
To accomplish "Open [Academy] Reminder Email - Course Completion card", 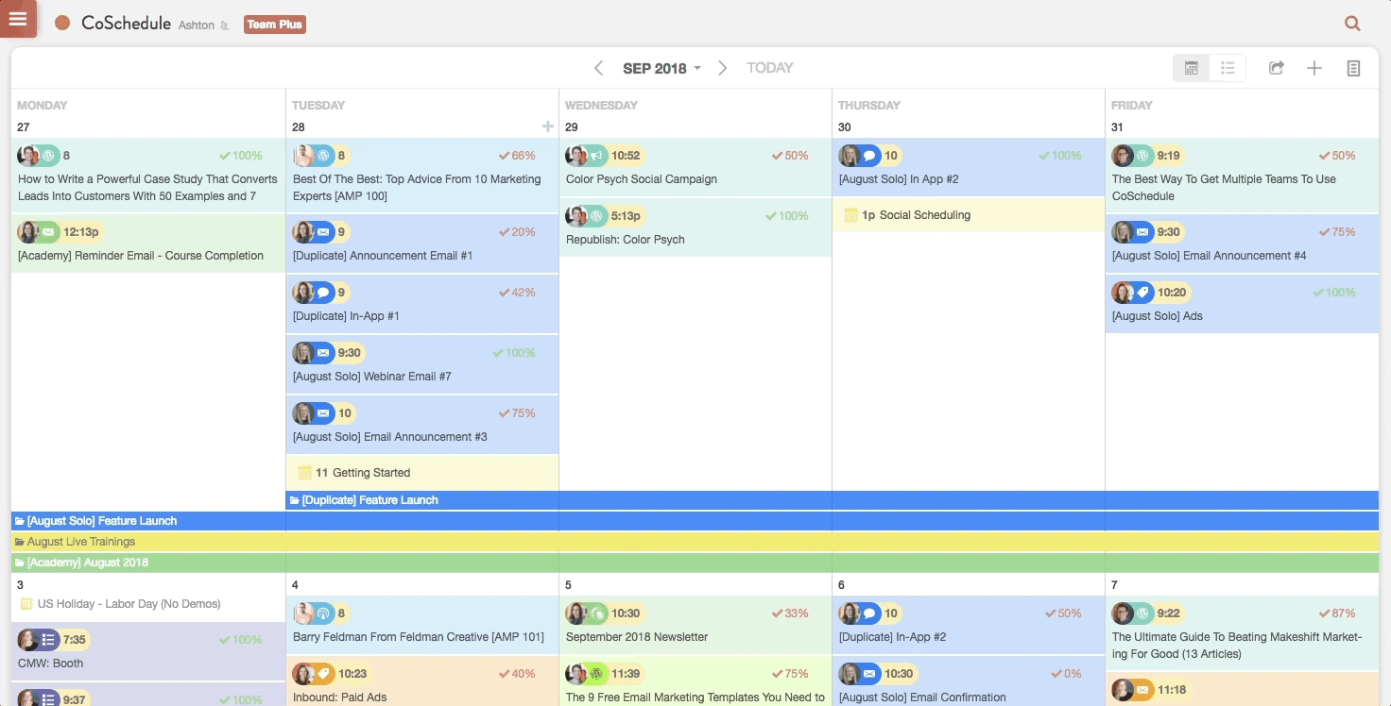I will tap(147, 244).
